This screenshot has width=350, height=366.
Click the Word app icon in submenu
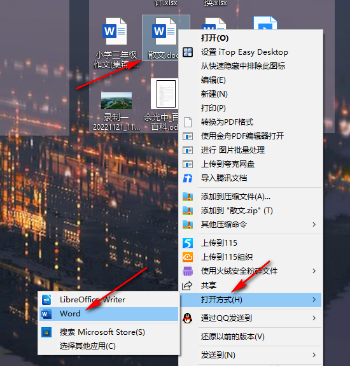pos(46,314)
